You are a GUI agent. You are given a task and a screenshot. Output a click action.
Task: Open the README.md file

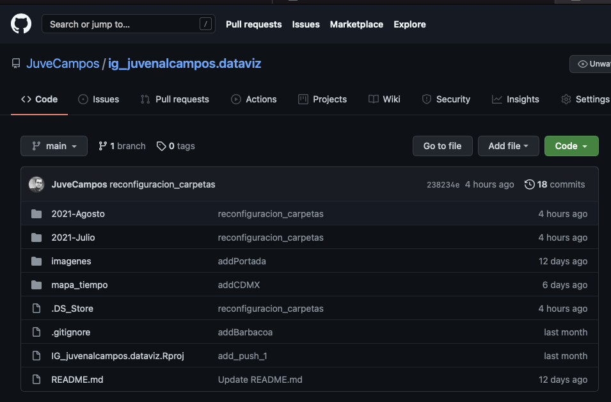click(77, 380)
